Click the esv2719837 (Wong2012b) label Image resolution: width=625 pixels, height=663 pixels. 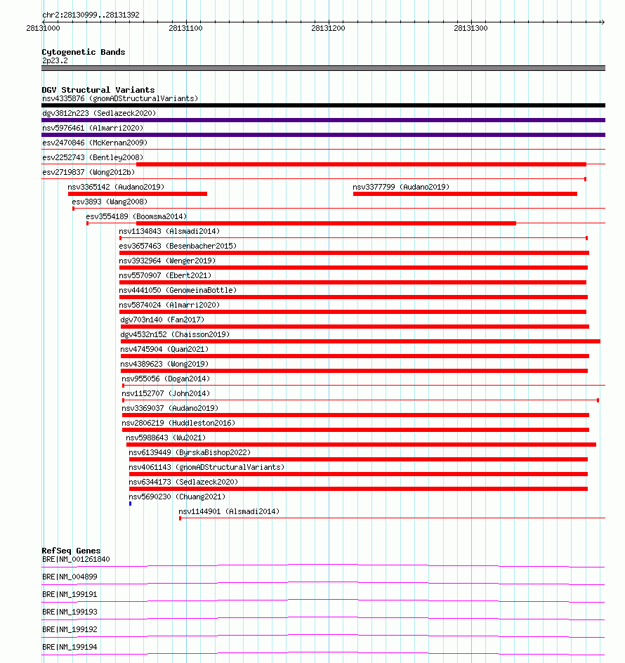pyautogui.click(x=88, y=173)
